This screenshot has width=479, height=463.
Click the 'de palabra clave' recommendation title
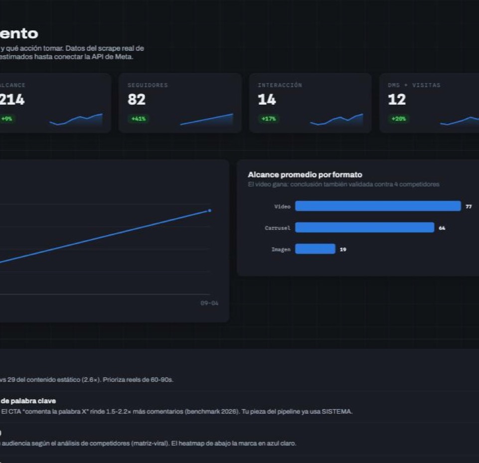(28, 401)
